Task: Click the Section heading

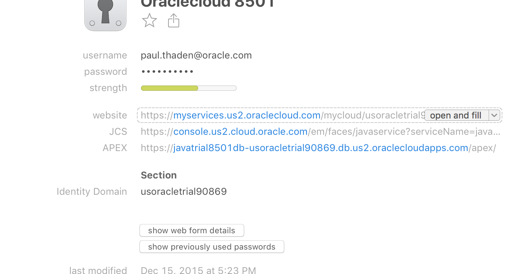Action: coord(159,175)
